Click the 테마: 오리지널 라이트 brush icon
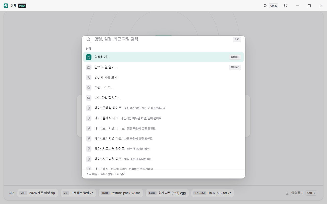327x204 pixels. pyautogui.click(x=89, y=129)
